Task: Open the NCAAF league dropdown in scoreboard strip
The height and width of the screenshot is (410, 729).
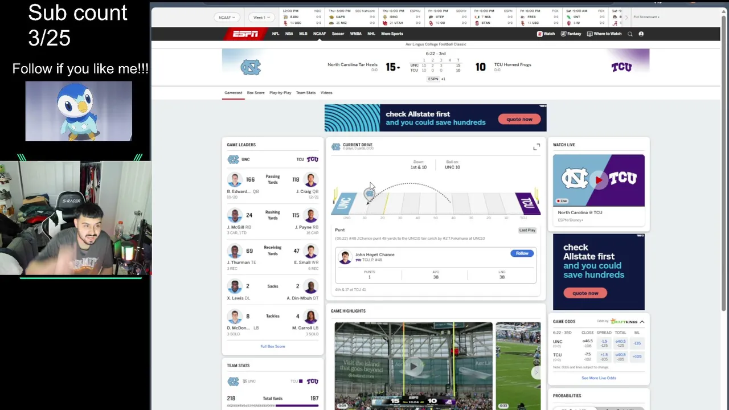Action: [x=227, y=18]
